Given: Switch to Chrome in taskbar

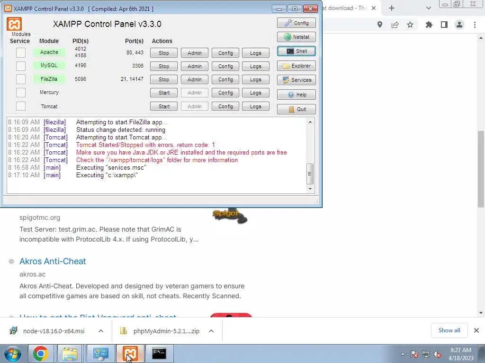Looking at the screenshot, I should [x=41, y=354].
